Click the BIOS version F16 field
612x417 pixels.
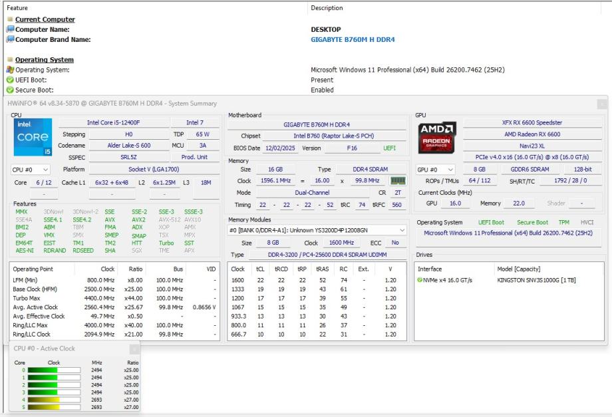pos(352,148)
